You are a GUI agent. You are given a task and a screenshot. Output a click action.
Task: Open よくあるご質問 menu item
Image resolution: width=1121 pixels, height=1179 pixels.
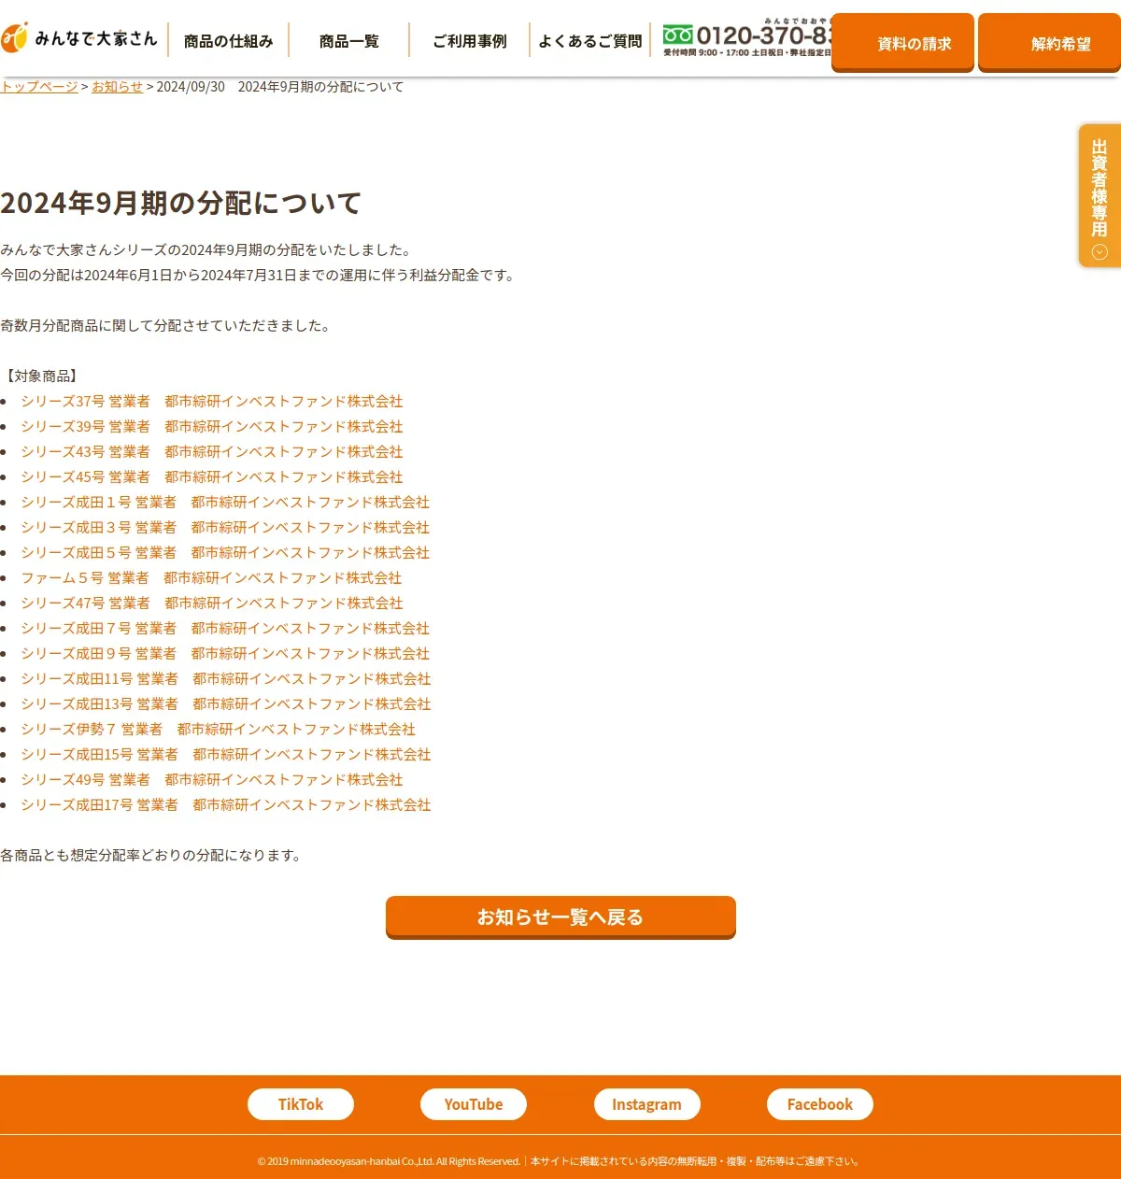pos(590,41)
